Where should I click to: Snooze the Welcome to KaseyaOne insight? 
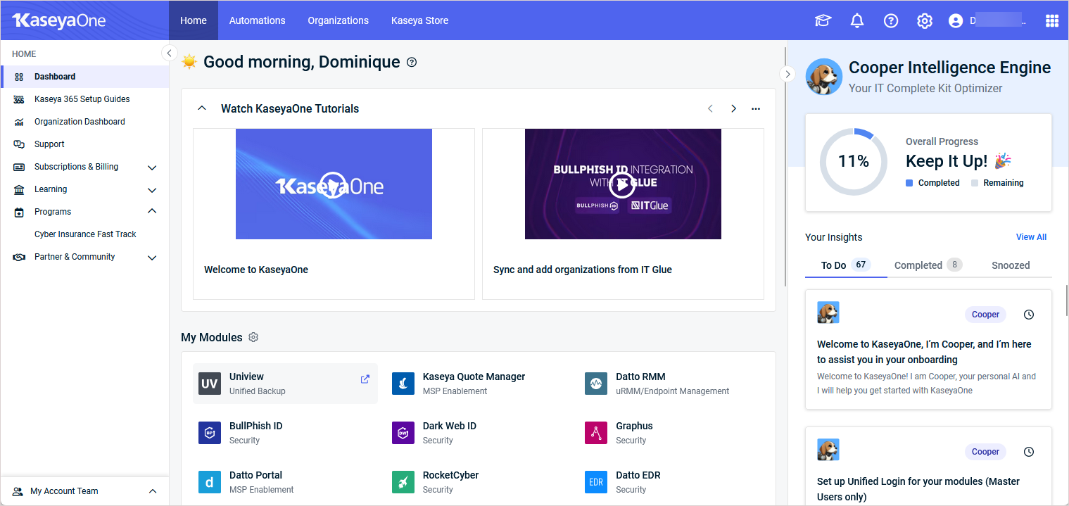(1028, 315)
